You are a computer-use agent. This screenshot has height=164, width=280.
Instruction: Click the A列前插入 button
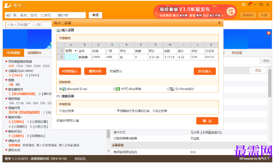point(70,71)
